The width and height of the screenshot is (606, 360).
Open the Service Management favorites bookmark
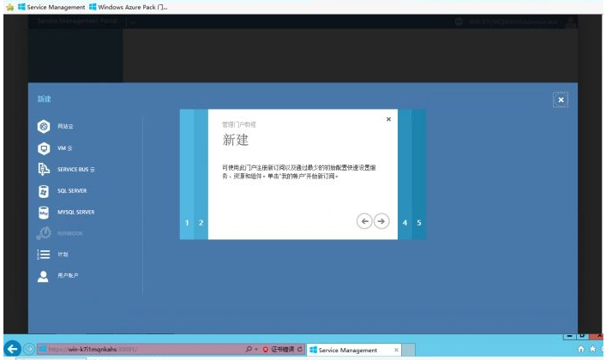pos(51,7)
